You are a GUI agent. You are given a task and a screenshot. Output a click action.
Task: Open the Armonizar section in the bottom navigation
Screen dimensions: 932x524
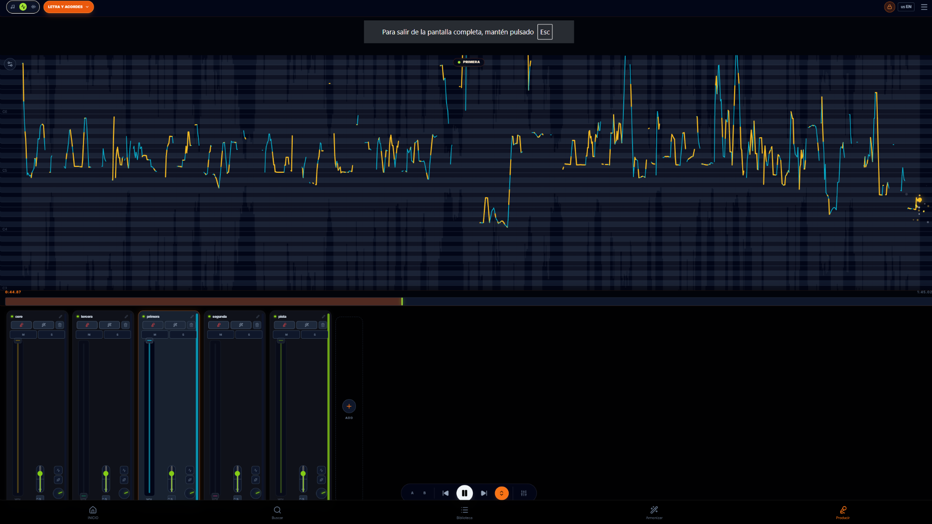[x=653, y=512]
